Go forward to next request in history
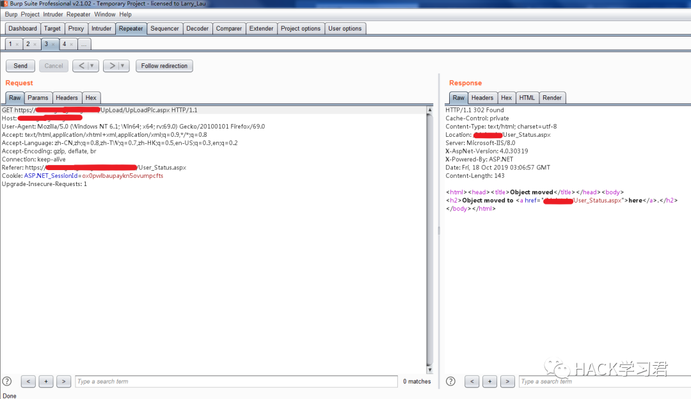691x399 pixels. (x=112, y=66)
